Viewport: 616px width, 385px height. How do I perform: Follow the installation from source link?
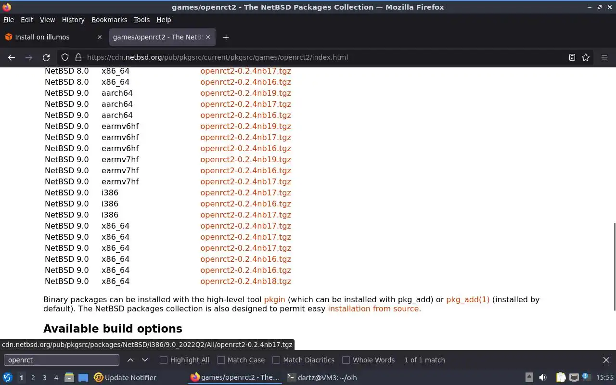373,308
